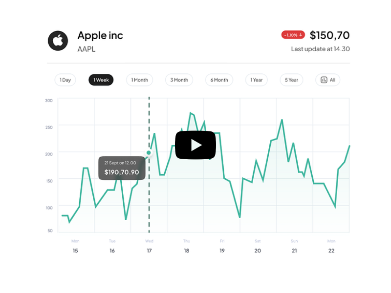Select date 18 on the chart axis
Image resolution: width=391 pixels, height=293 pixels.
pos(187,251)
